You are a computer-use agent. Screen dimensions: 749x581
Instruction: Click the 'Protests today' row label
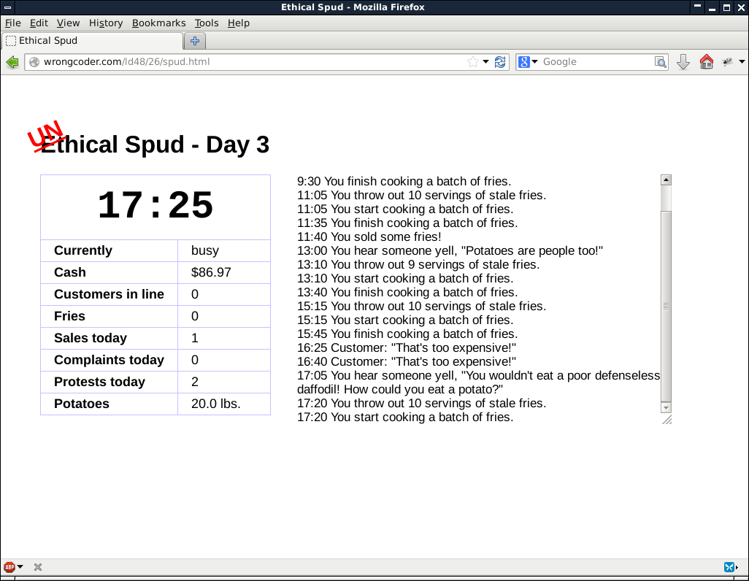click(99, 382)
